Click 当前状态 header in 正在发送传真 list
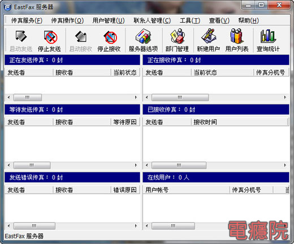294x244 pixels. (x=126, y=72)
